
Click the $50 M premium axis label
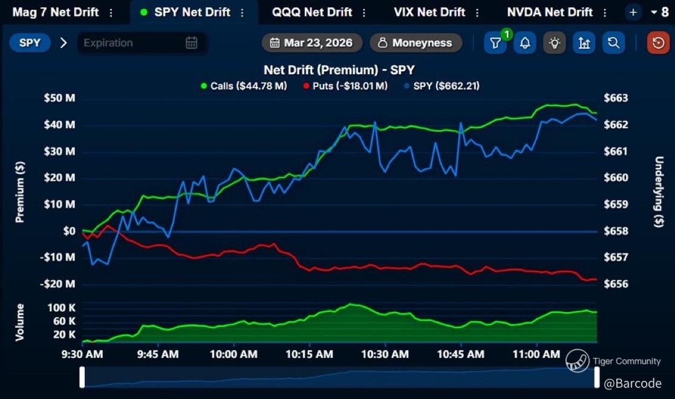tap(59, 98)
